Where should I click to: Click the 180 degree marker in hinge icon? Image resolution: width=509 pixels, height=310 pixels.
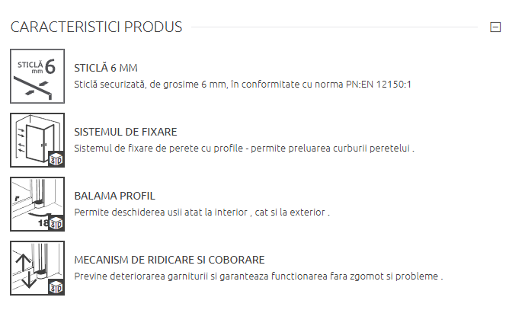coord(43,223)
